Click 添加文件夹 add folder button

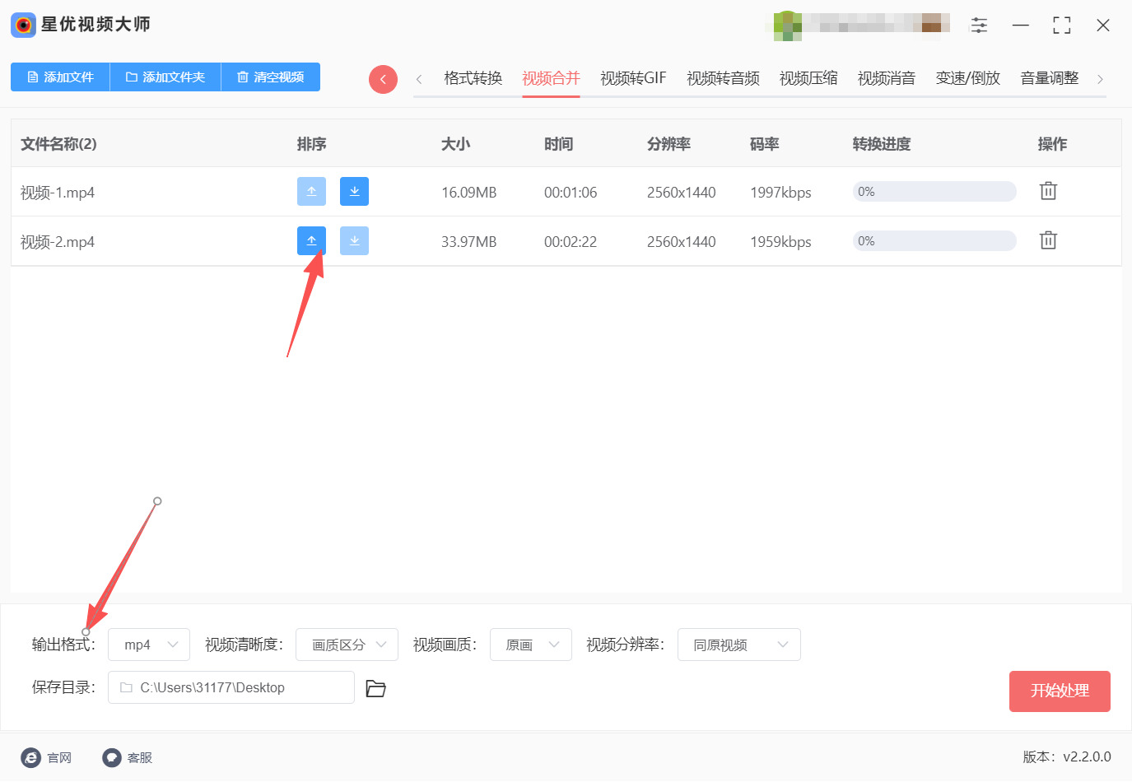click(165, 77)
